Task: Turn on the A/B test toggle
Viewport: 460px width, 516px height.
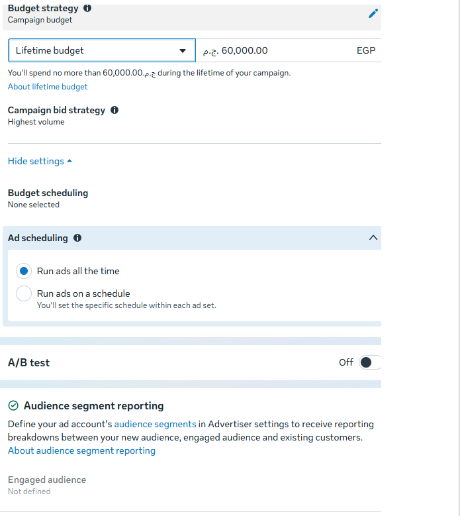Action: 370,362
